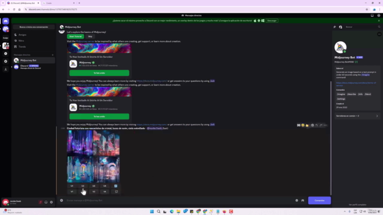Viewport: 383px width, 215px height.
Task: Open Windows Start button on taskbar
Action: pyautogui.click(x=152, y=211)
